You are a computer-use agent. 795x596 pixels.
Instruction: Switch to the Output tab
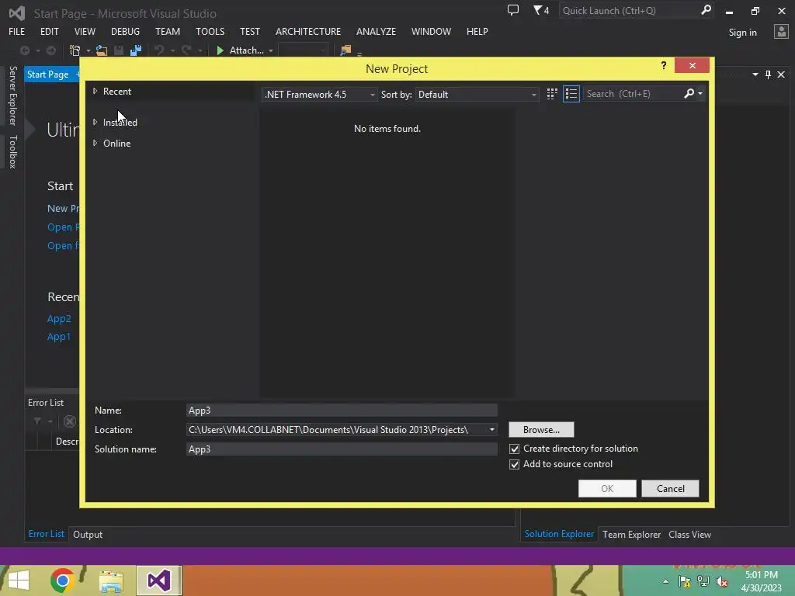pos(88,535)
